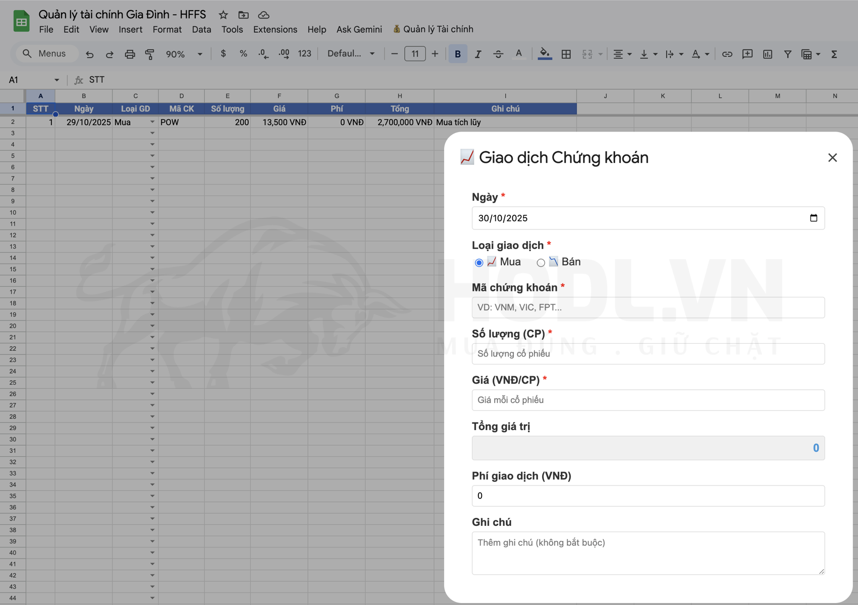The width and height of the screenshot is (858, 605).
Task: Select the Bán radio button
Action: (x=541, y=263)
